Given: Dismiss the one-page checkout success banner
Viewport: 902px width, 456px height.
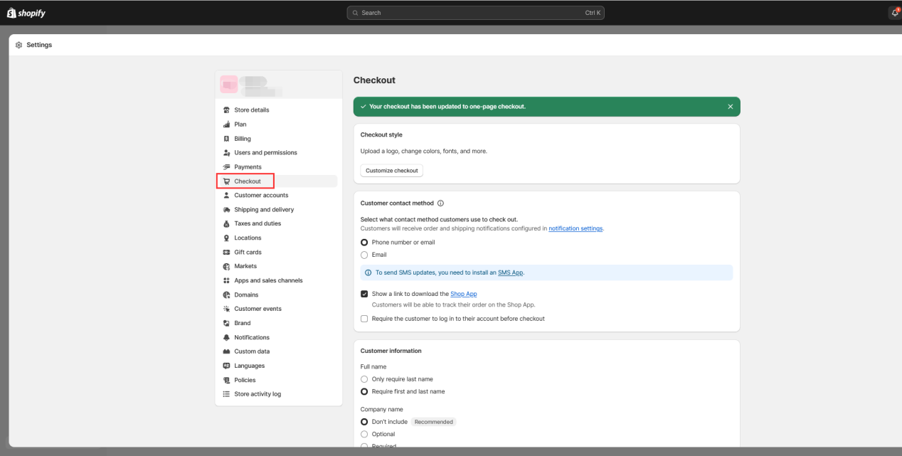Looking at the screenshot, I should coord(730,107).
